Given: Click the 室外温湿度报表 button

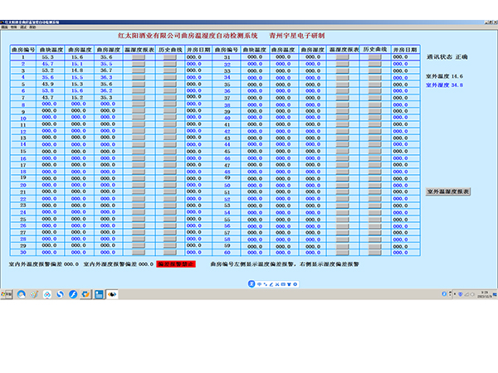Looking at the screenshot, I should (448, 191).
